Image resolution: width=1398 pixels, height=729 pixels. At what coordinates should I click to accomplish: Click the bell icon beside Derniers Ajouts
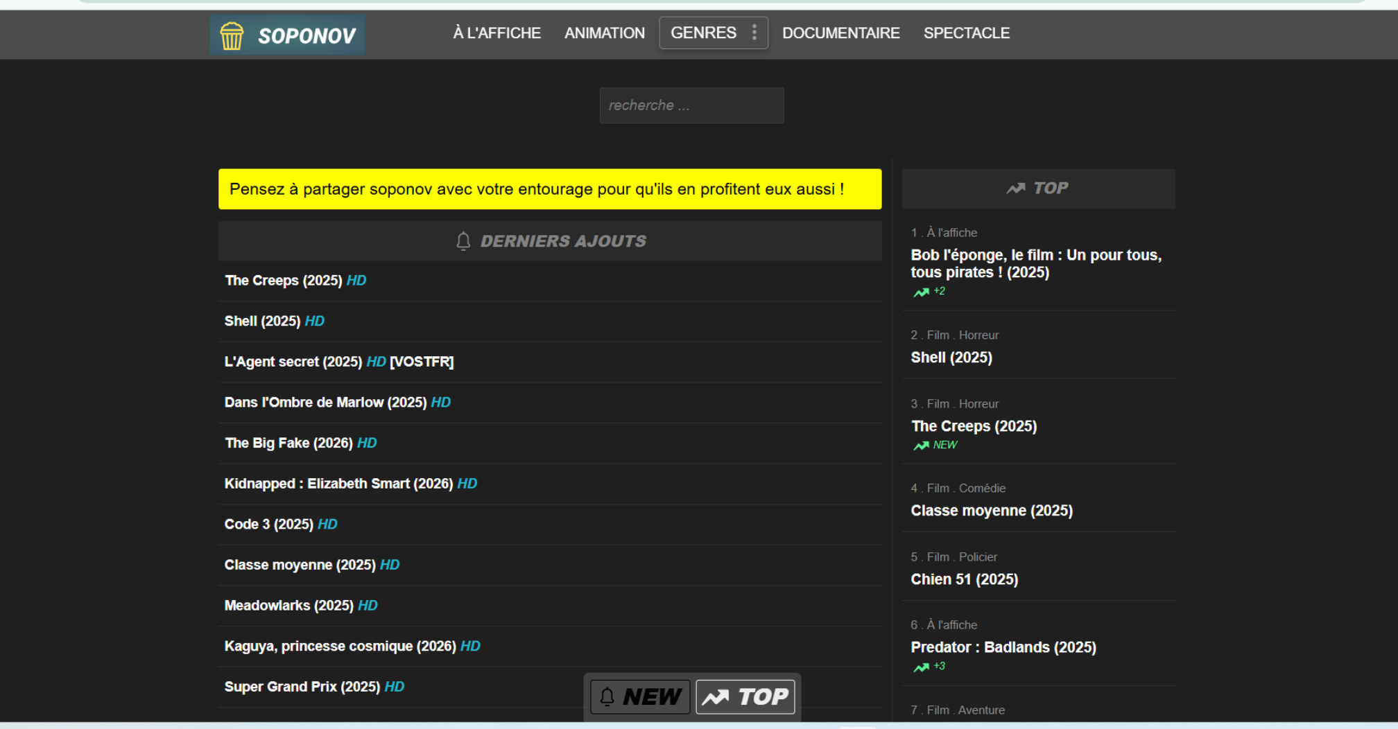(x=463, y=241)
